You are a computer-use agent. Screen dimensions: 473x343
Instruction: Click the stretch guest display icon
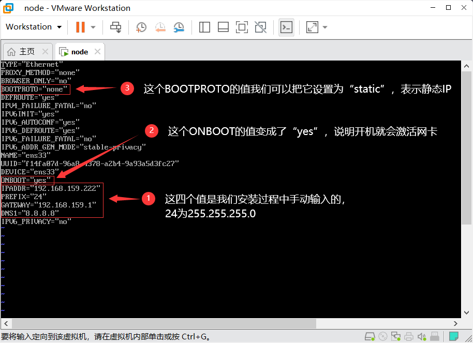coord(312,27)
